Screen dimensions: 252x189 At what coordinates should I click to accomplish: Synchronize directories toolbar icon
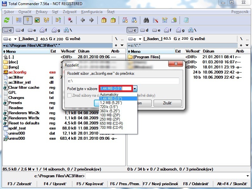point(165,20)
